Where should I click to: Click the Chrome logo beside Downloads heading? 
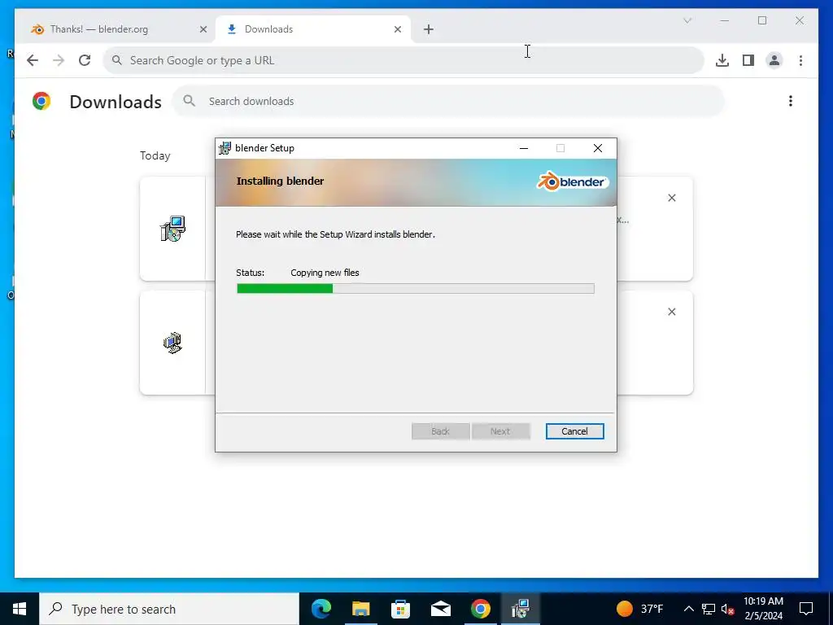click(41, 101)
